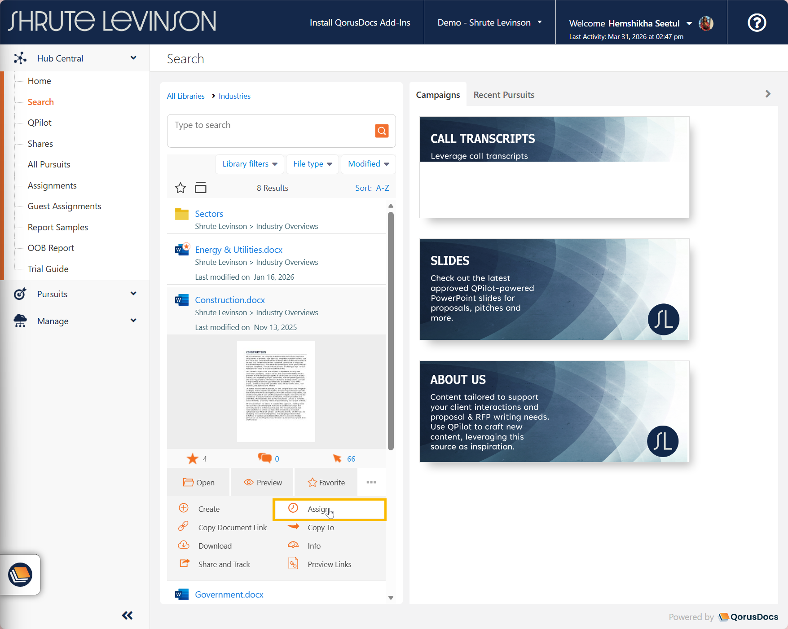Open the Library filters dropdown
The image size is (788, 629).
click(250, 164)
